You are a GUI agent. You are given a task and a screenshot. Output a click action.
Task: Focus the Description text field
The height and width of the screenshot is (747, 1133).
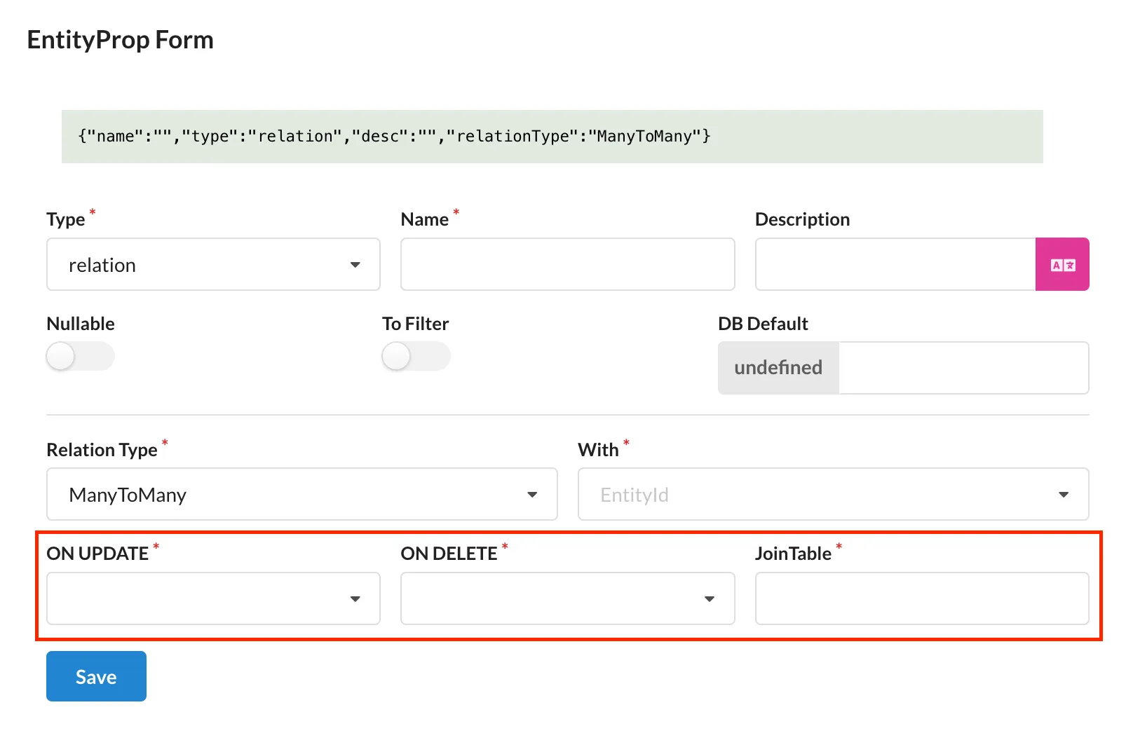(x=895, y=264)
